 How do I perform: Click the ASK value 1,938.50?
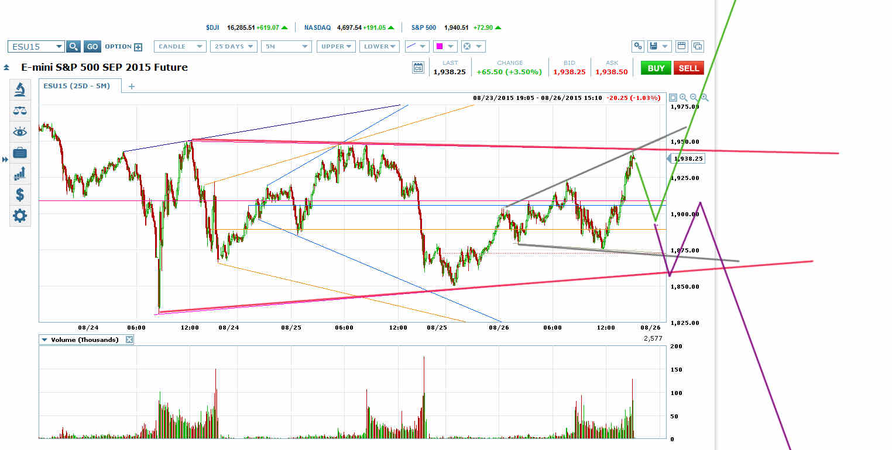click(612, 72)
